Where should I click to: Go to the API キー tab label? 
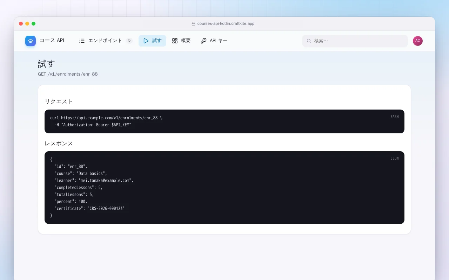click(219, 41)
